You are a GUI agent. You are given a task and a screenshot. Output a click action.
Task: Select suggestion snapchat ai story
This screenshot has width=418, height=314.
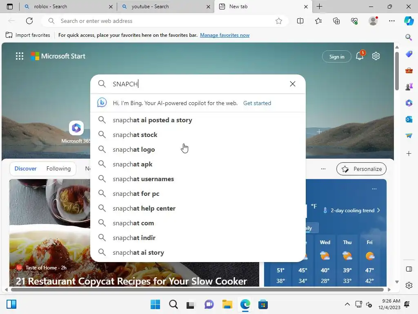click(198, 252)
